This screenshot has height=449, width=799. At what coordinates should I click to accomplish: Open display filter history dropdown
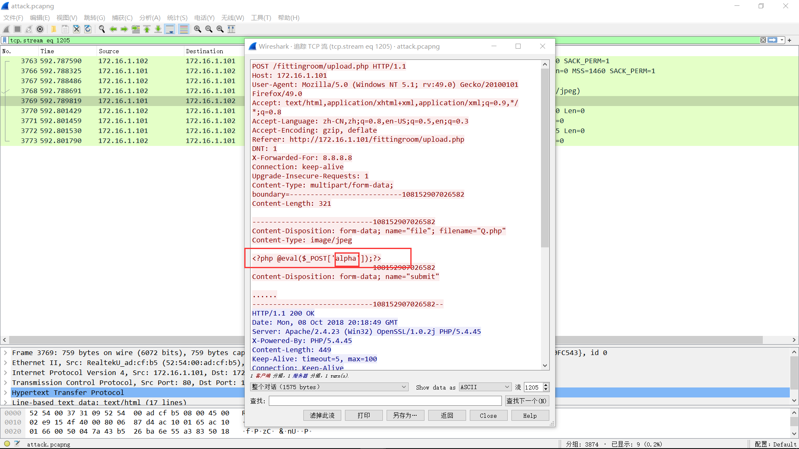pyautogui.click(x=782, y=40)
